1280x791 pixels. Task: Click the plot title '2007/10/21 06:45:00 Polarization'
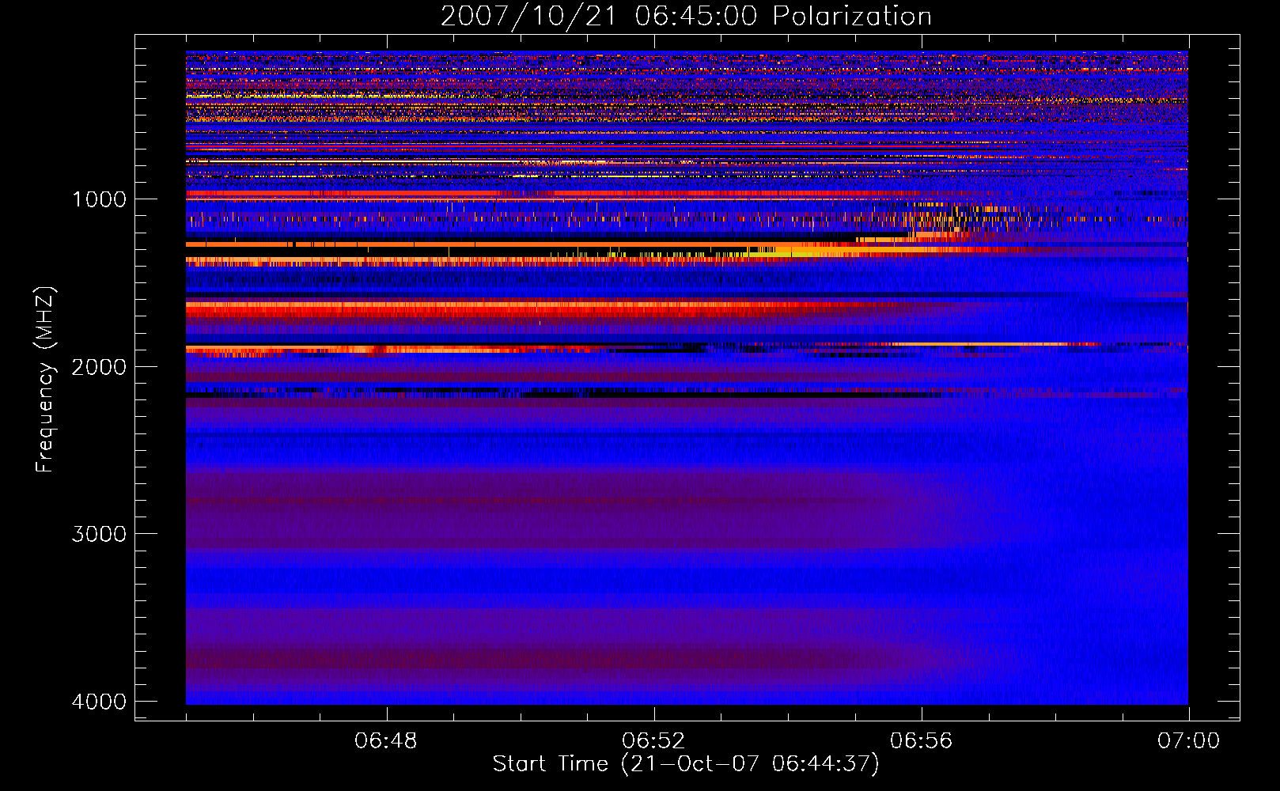point(686,17)
